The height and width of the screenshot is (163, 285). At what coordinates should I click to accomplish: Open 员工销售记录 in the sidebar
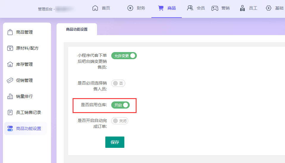tap(28, 112)
